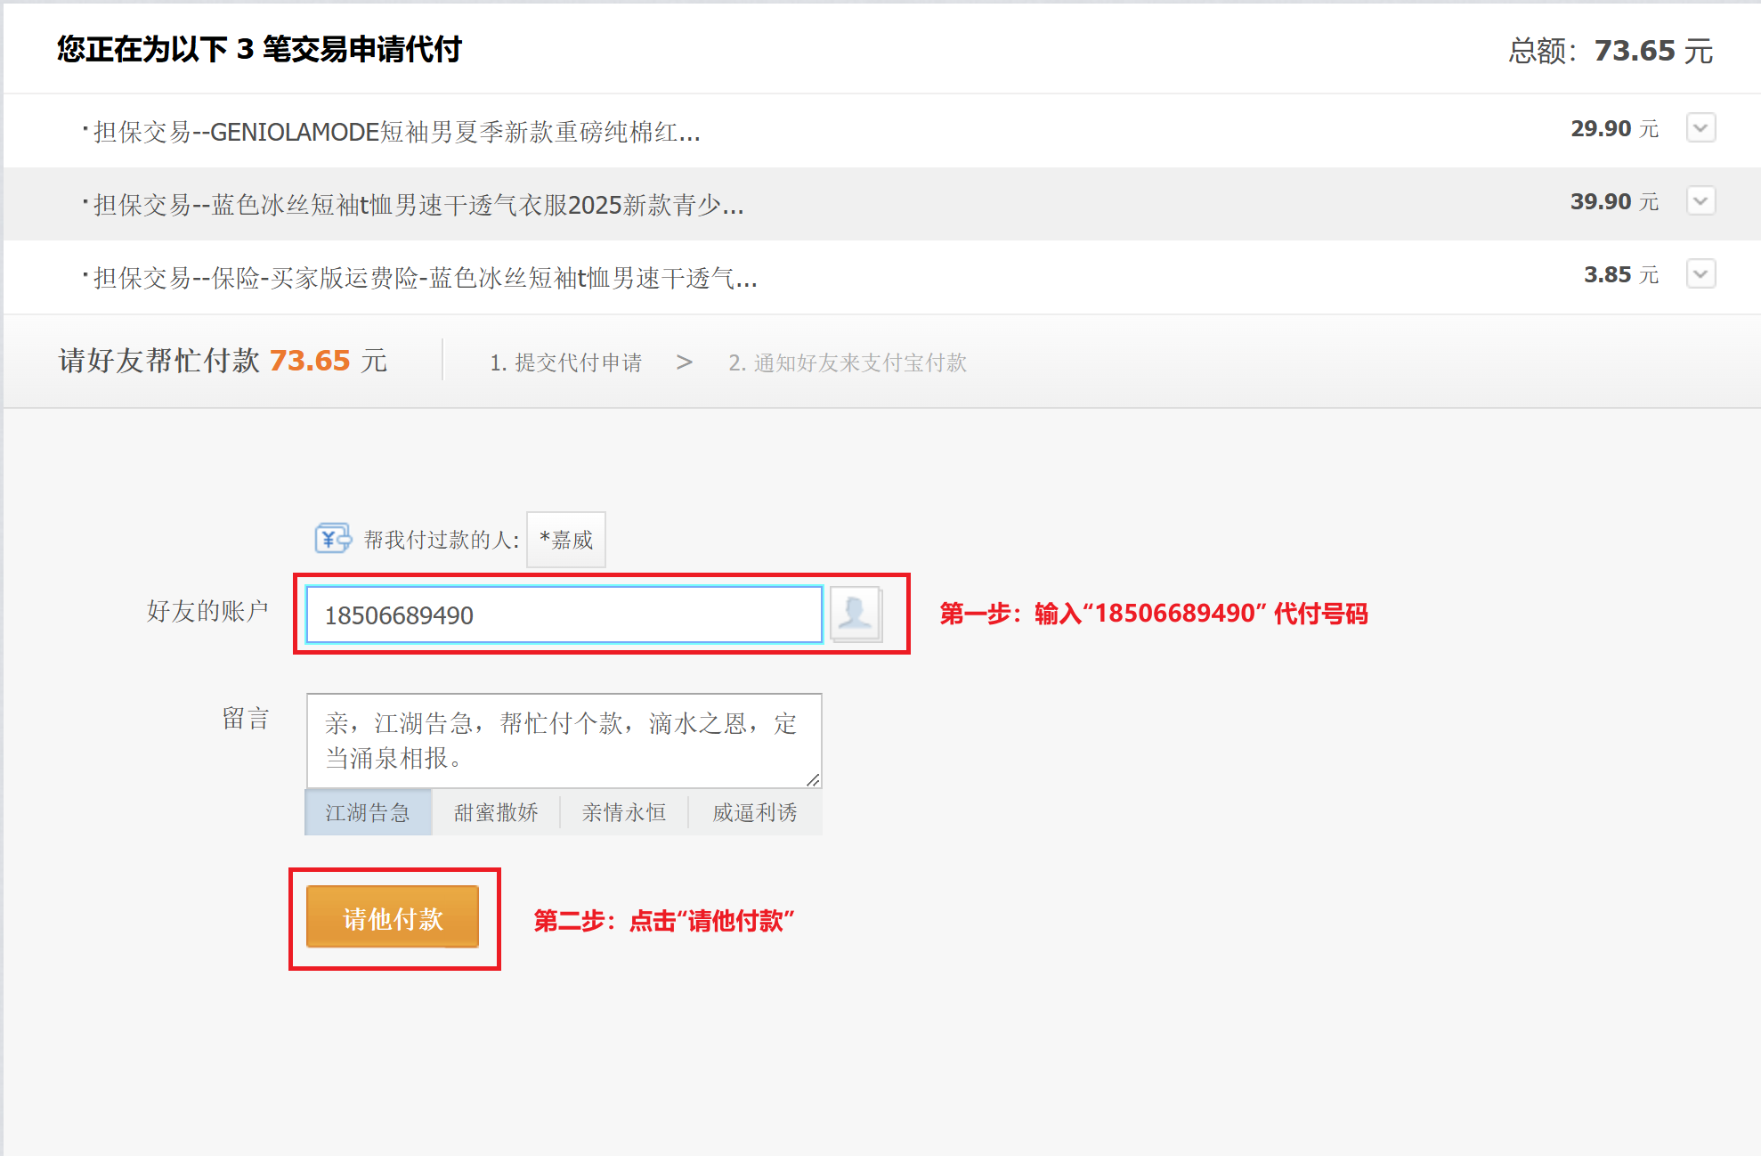Image resolution: width=1761 pixels, height=1156 pixels.
Task: Expand the 3.85 yuan insurance transaction
Action: click(x=1700, y=274)
